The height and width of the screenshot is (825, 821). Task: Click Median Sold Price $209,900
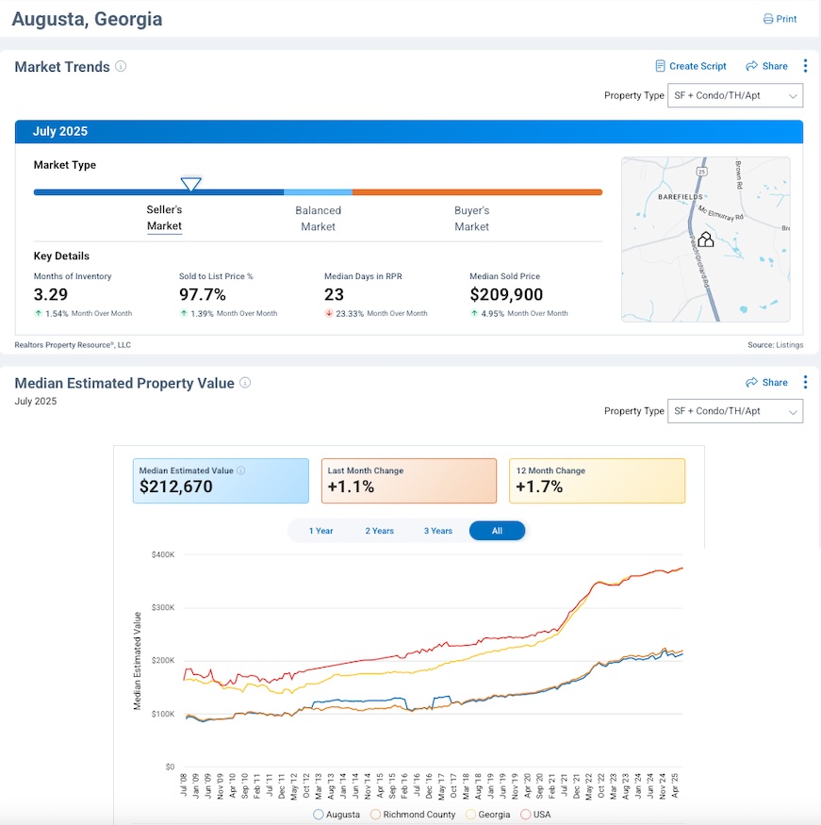[x=506, y=294]
